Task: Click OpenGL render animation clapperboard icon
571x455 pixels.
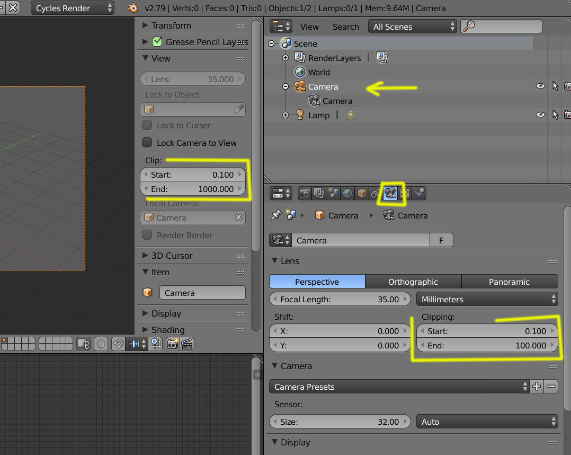Action: 187,344
